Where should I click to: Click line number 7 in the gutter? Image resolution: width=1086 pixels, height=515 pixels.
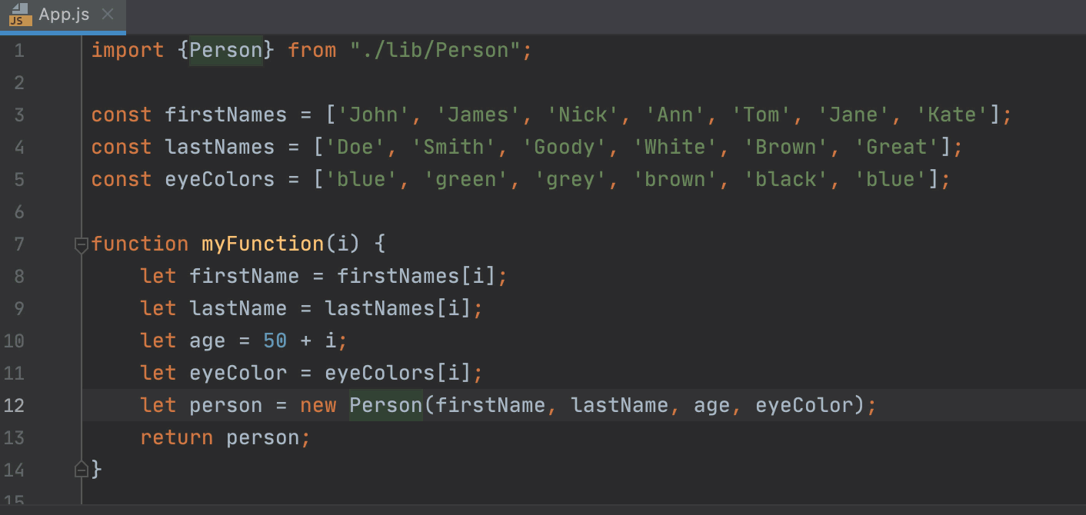[19, 244]
